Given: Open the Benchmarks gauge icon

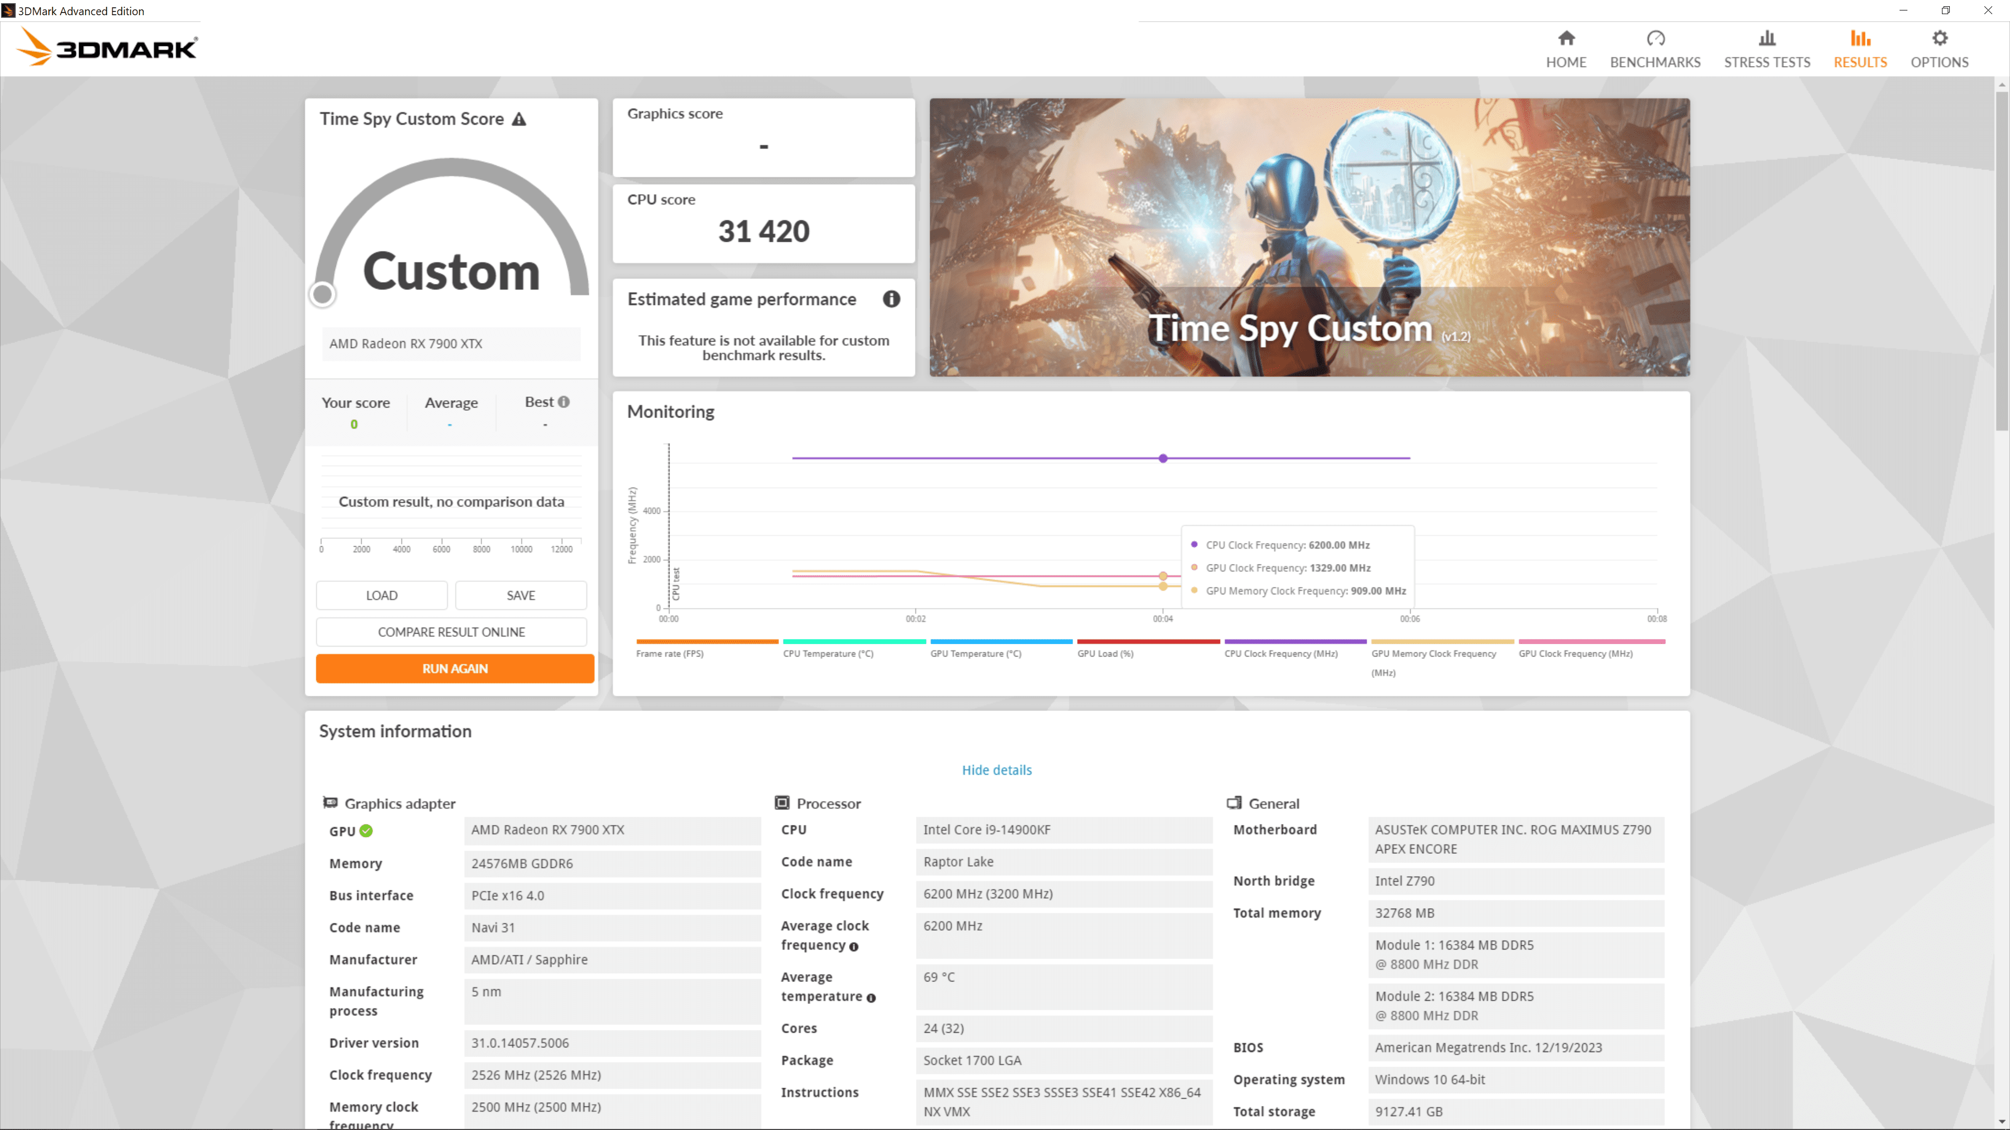Looking at the screenshot, I should [x=1655, y=39].
